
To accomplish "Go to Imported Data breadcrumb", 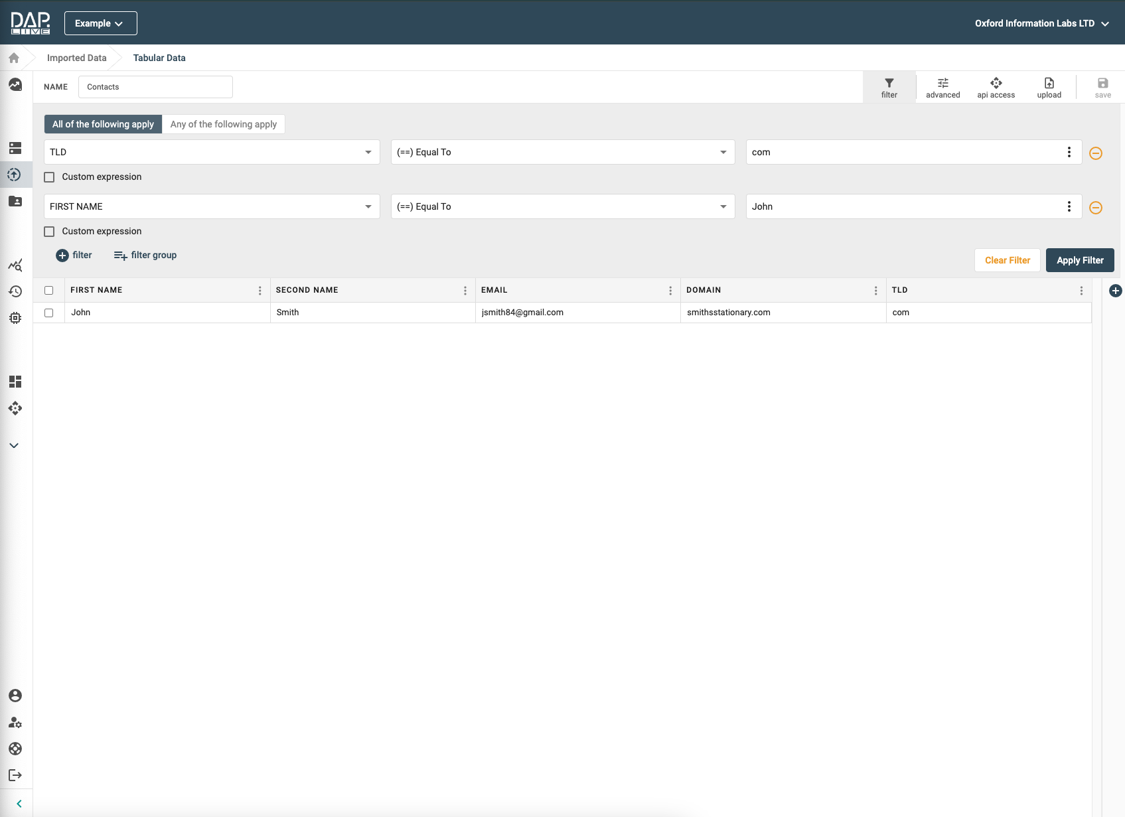I will [x=76, y=58].
